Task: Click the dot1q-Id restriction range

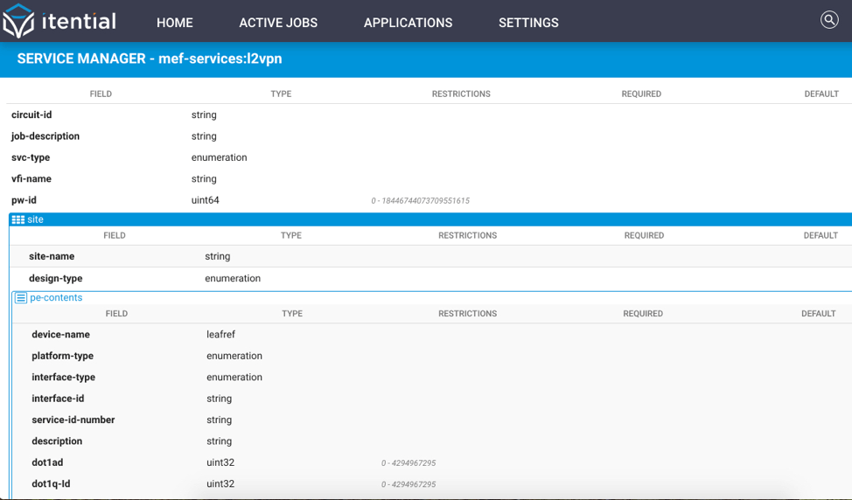Action: tap(409, 484)
